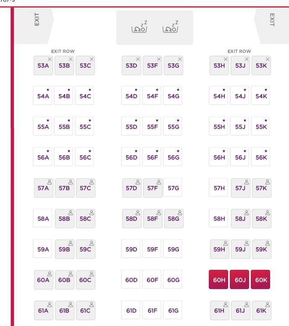Click the left EXIT marker
The height and width of the screenshot is (326, 289).
click(37, 19)
